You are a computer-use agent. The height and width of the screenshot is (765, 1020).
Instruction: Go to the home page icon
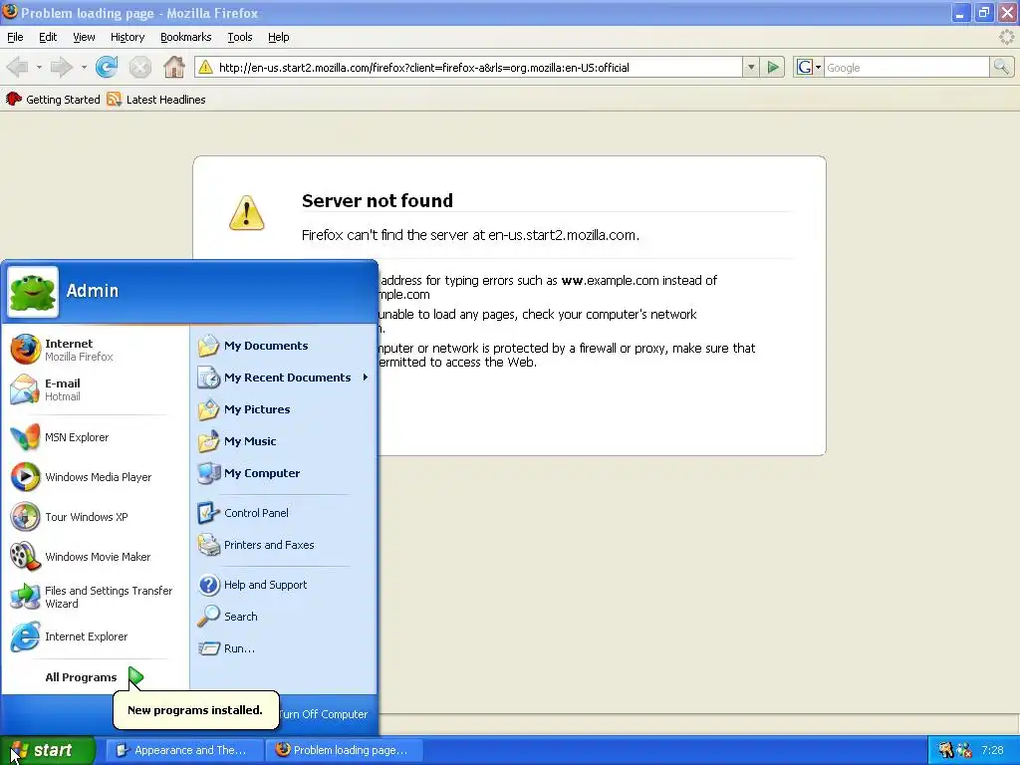(x=173, y=67)
